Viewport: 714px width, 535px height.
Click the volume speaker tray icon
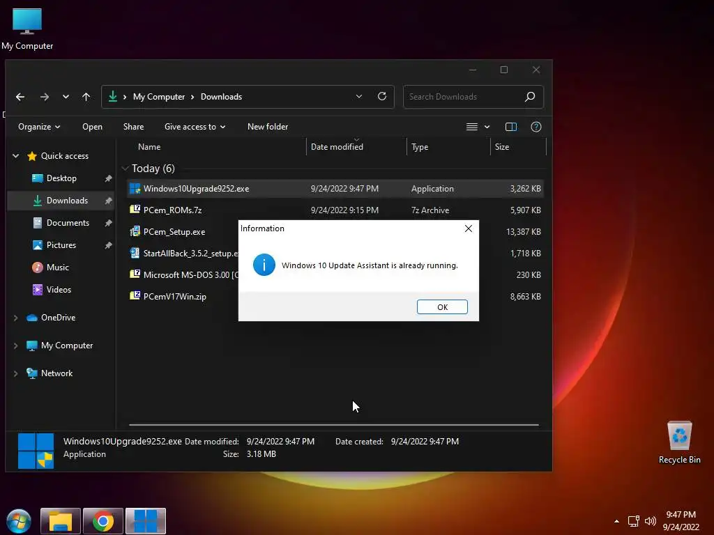click(651, 521)
